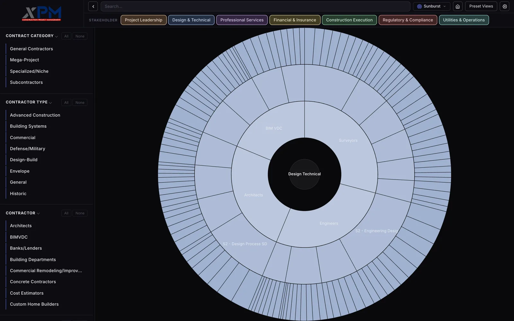Pick Architects in Contractor list
This screenshot has height=321, width=514.
point(21,226)
